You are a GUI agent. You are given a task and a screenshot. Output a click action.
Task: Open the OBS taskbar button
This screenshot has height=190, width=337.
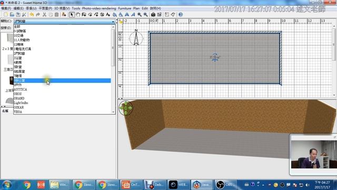pos(225,185)
